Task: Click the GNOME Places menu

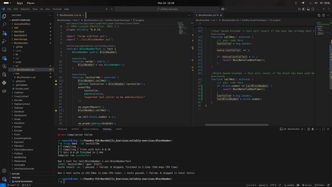Action: (x=31, y=3)
